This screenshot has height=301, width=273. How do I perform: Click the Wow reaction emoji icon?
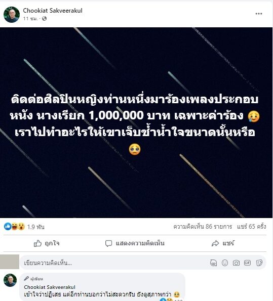(21, 227)
